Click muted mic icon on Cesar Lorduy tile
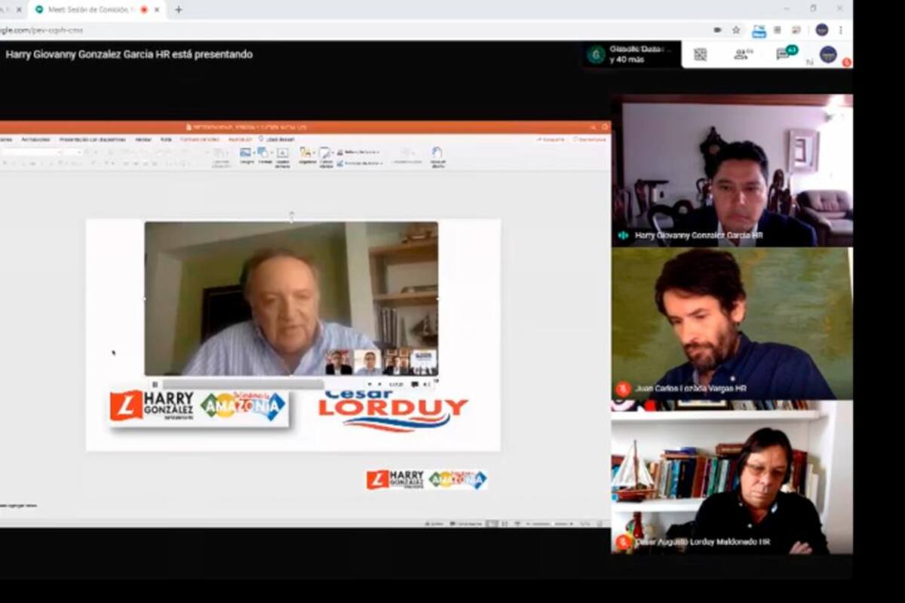905x603 pixels. click(623, 542)
